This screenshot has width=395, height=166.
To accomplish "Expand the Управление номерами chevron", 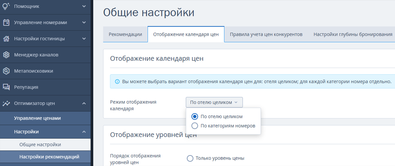I will (x=84, y=23).
